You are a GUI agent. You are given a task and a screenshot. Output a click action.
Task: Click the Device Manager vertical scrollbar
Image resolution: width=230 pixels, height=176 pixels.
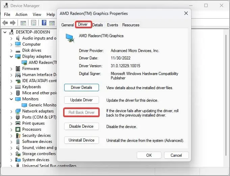pyautogui.click(x=226, y=95)
